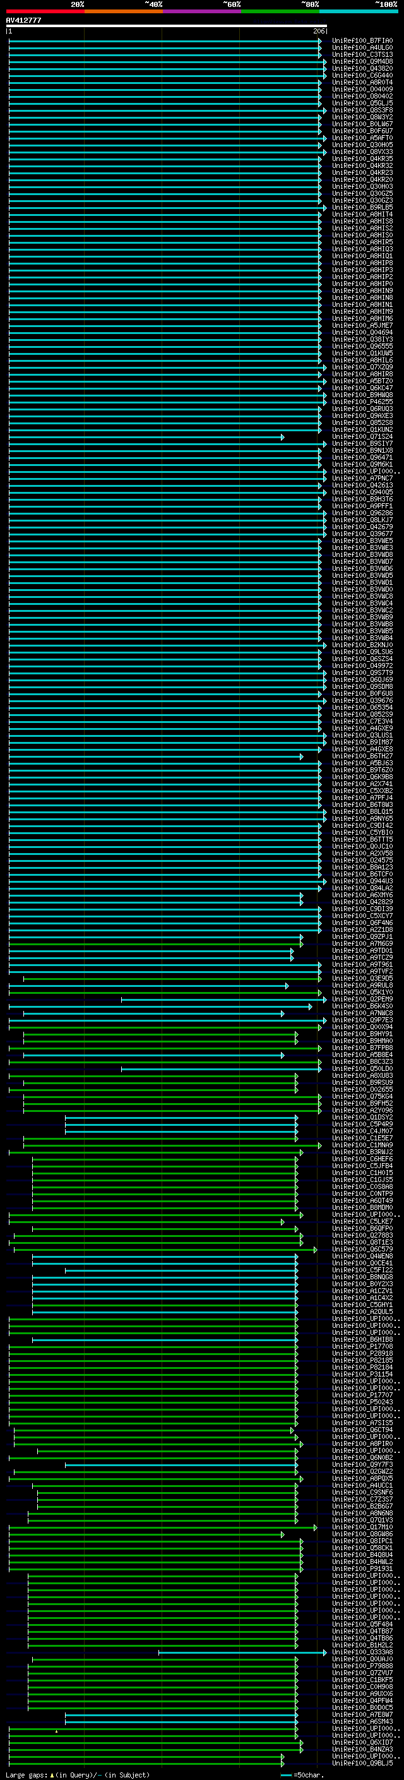This screenshot has width=404, height=1780.
Task: View hit UniRef100_Q5GLJ5
Action: 362,103
